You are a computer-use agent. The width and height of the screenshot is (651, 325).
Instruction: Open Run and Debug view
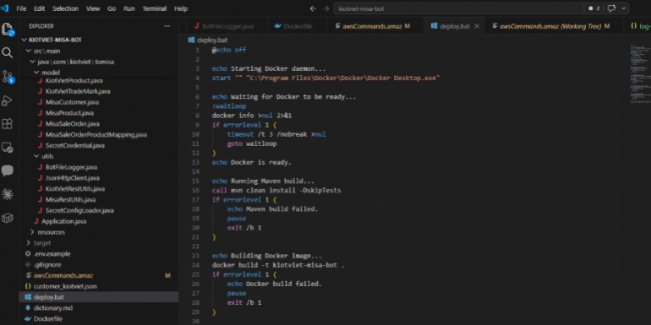click(7, 100)
